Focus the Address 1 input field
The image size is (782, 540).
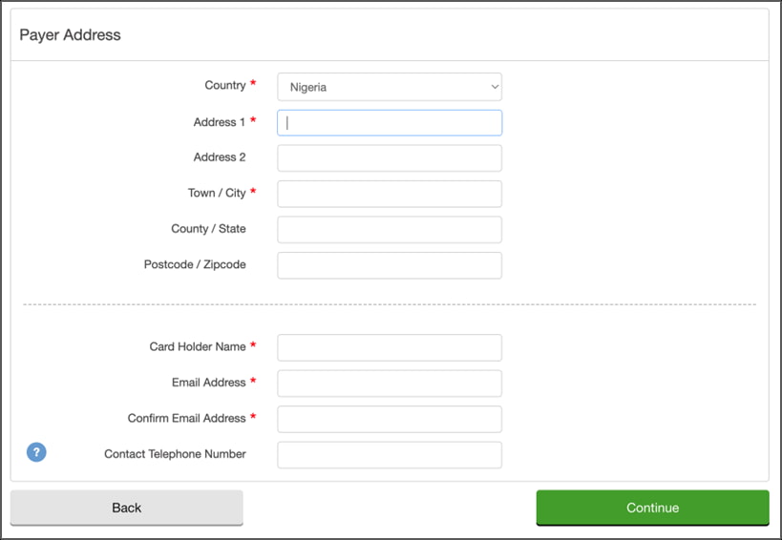(x=389, y=122)
